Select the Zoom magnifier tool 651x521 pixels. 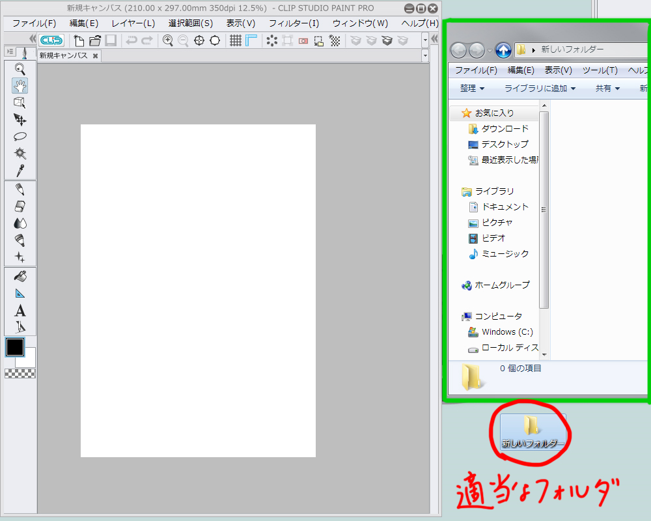(20, 68)
